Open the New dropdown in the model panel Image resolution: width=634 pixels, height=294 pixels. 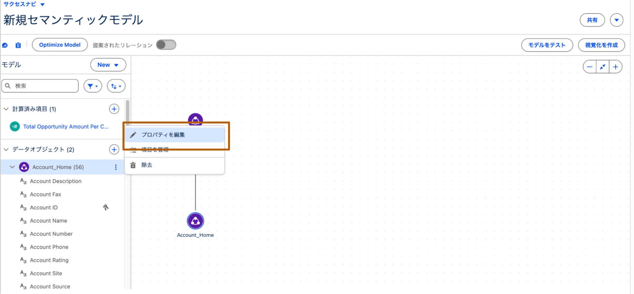pyautogui.click(x=108, y=65)
